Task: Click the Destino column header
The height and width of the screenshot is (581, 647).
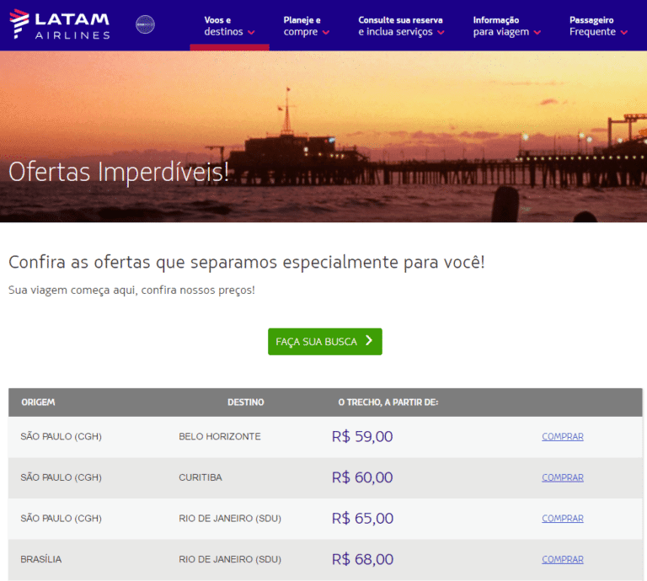Action: [245, 402]
